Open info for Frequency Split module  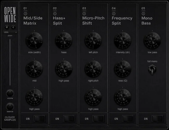[114, 14]
